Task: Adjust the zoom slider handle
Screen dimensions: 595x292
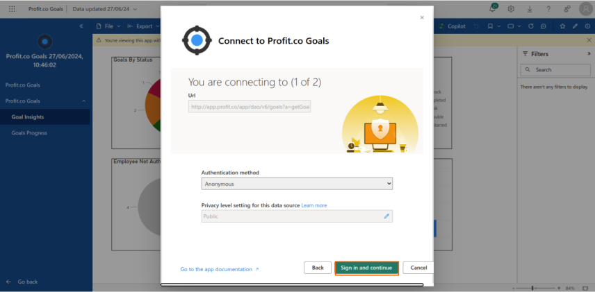Action: (x=532, y=289)
